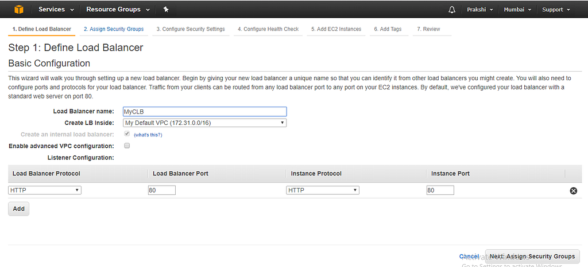Click the Listener Configuration label
588x267 pixels.
pos(80,158)
